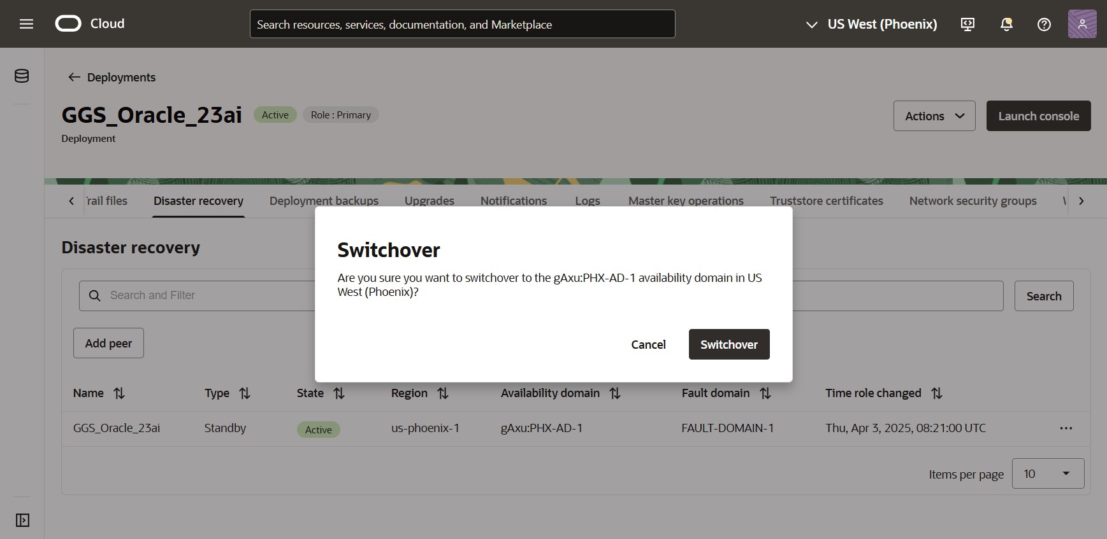Open the Actions dropdown
The image size is (1107, 539).
[x=934, y=116]
